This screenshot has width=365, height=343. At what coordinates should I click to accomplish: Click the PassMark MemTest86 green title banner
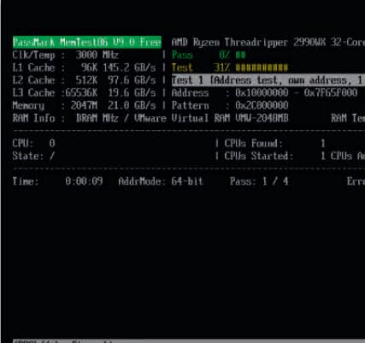87,42
